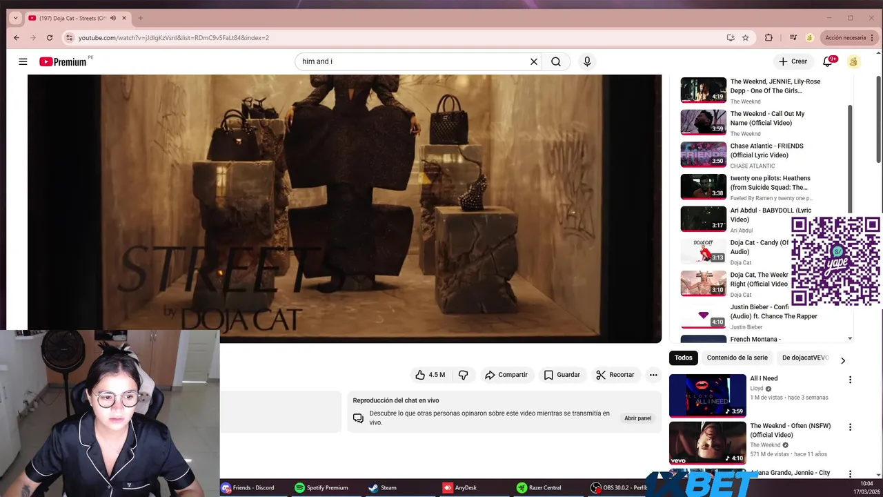Screen dimensions: 883x497
Task: Open Friends - Discord from taskbar
Action: tap(248, 487)
